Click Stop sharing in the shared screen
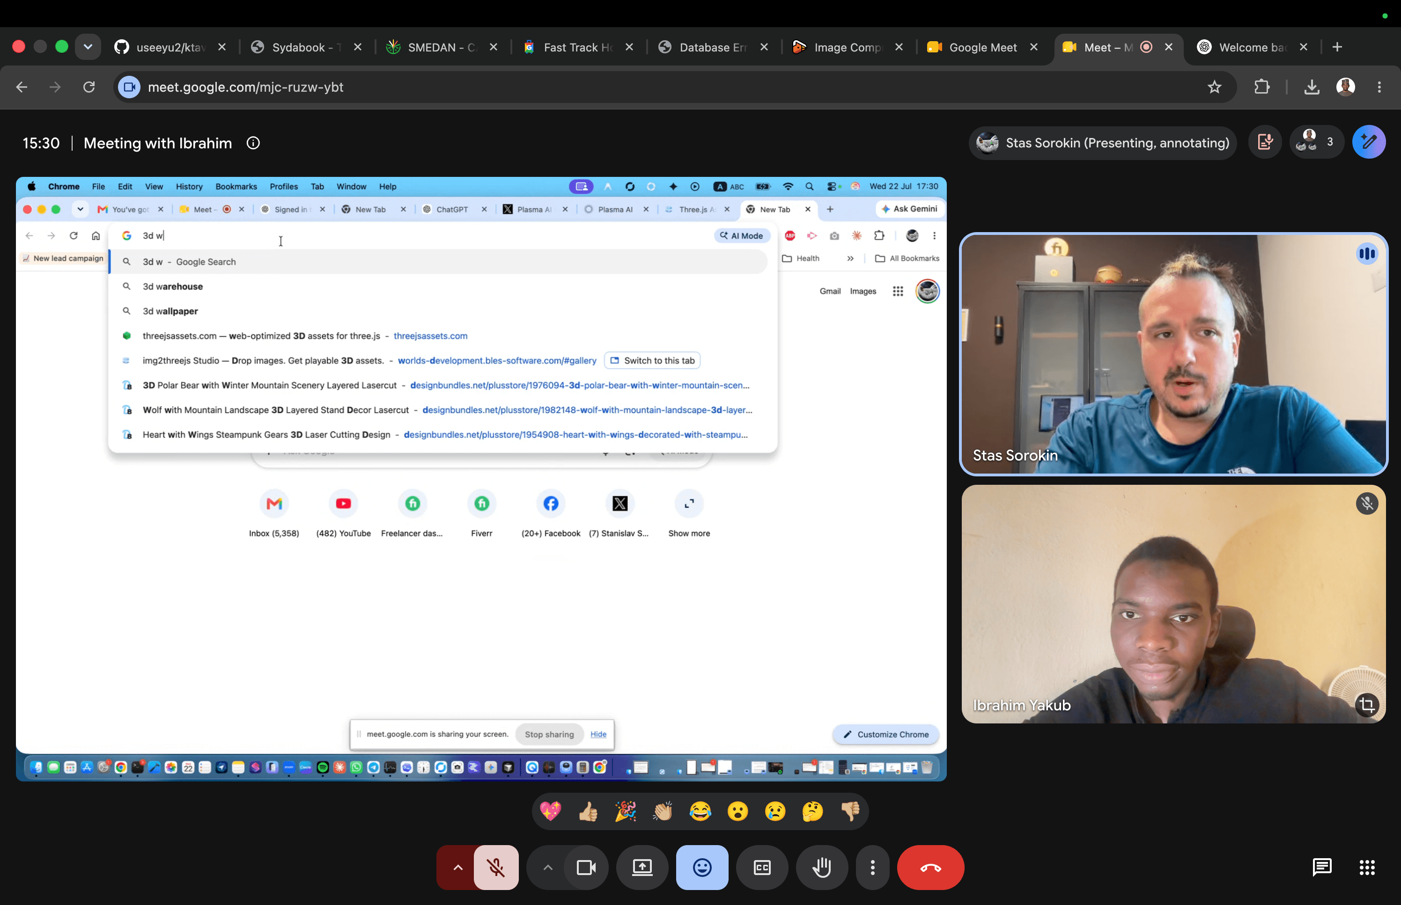This screenshot has width=1401, height=905. [549, 734]
